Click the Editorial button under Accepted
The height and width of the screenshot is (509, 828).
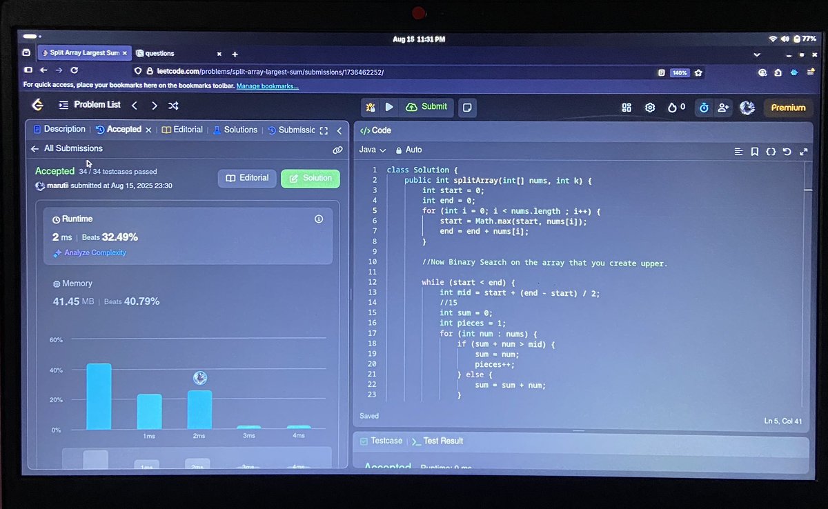tap(247, 178)
